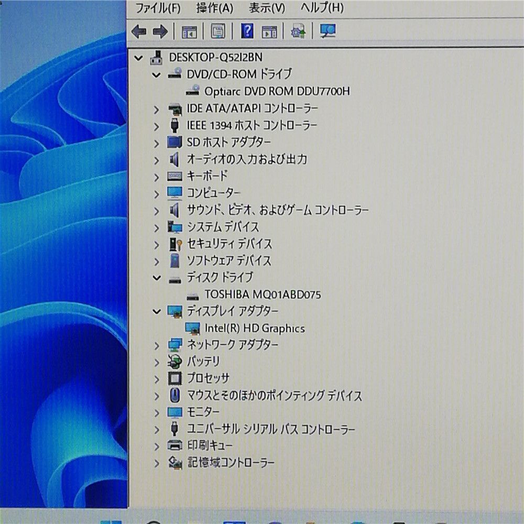Image resolution: width=524 pixels, height=524 pixels.
Task: Click the DVD/CD-ROM drive category icon
Action: coord(175,74)
